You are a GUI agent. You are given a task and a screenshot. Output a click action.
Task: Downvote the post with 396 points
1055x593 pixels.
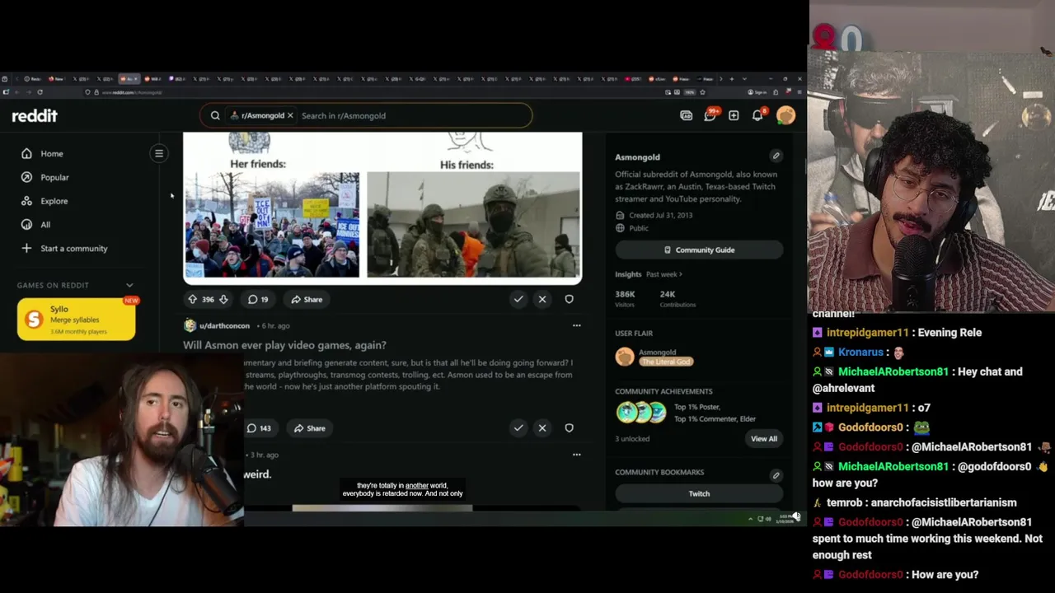click(223, 300)
